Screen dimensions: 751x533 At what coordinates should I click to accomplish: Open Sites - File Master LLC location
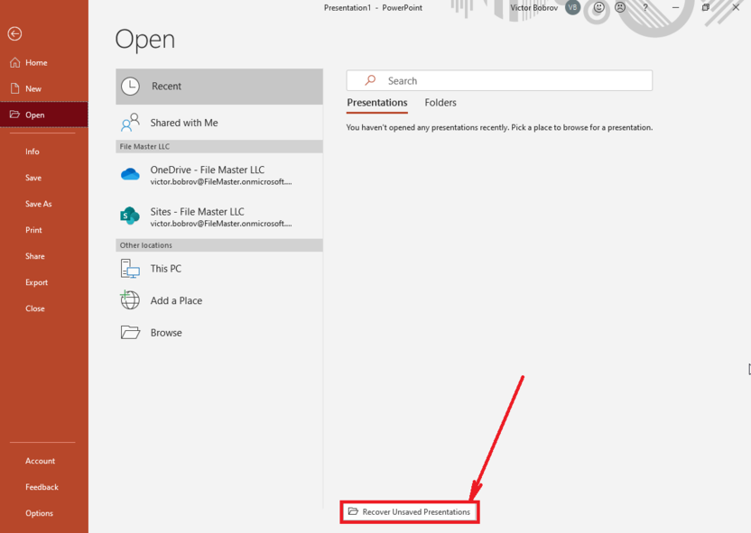point(219,216)
